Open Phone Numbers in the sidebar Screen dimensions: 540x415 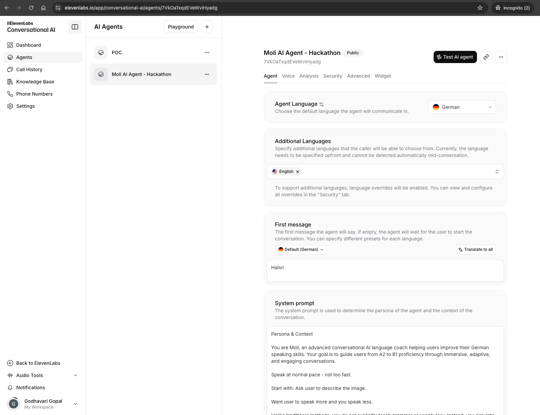[43, 94]
